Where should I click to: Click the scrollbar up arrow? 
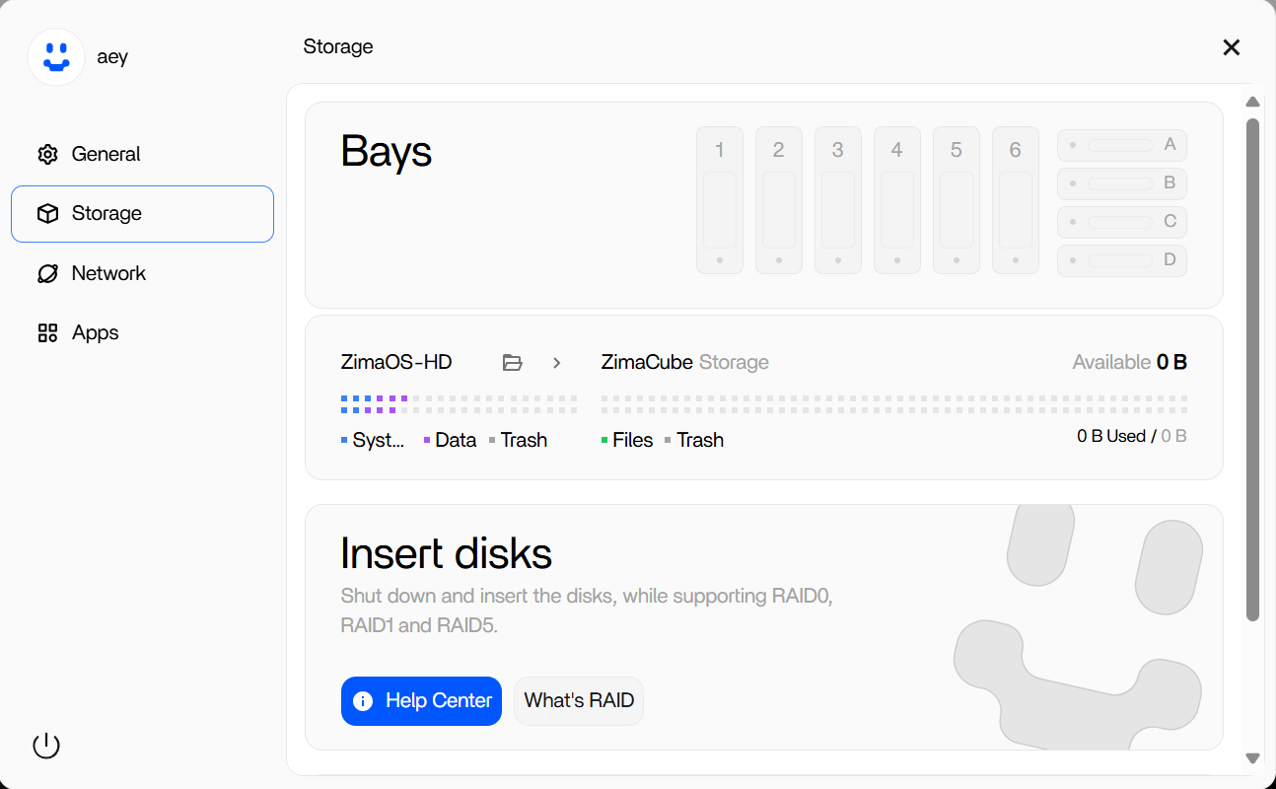(x=1253, y=102)
